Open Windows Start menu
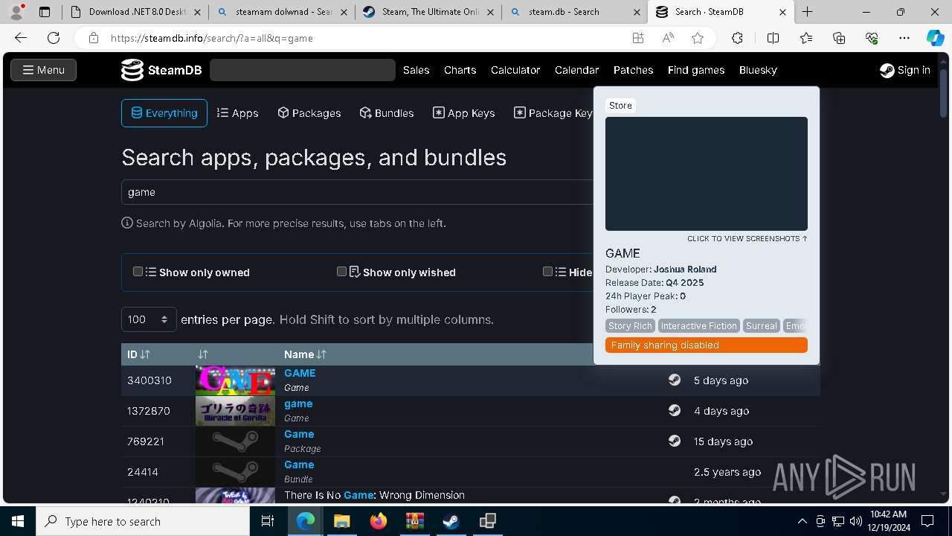 (17, 521)
